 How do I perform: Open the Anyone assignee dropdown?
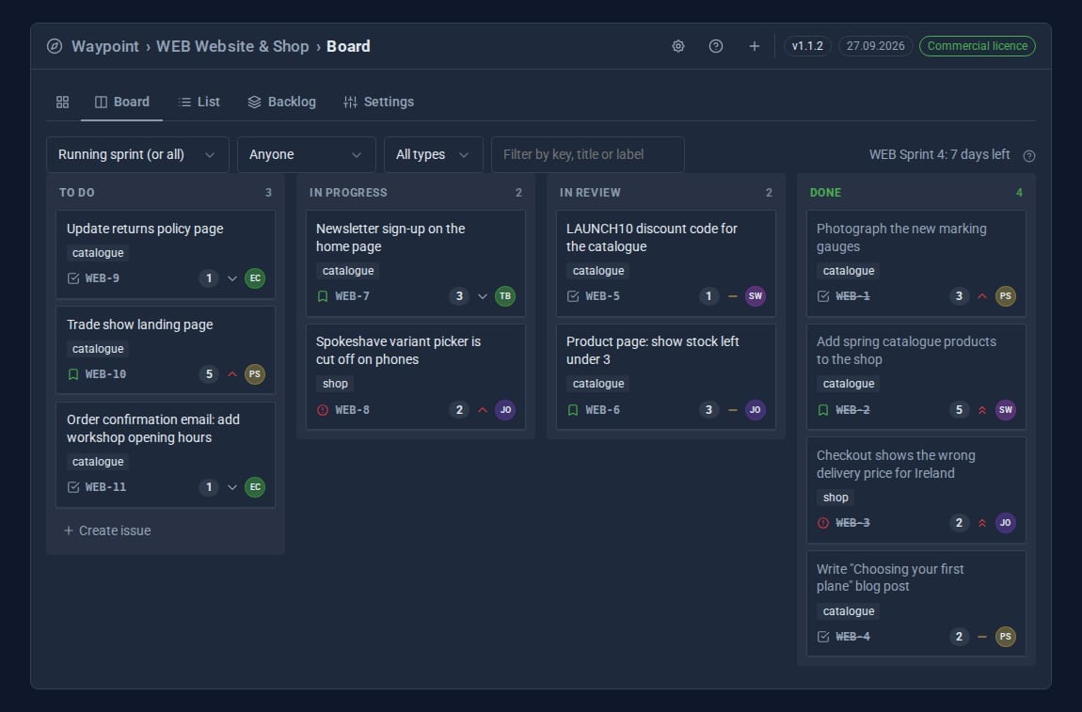(307, 154)
